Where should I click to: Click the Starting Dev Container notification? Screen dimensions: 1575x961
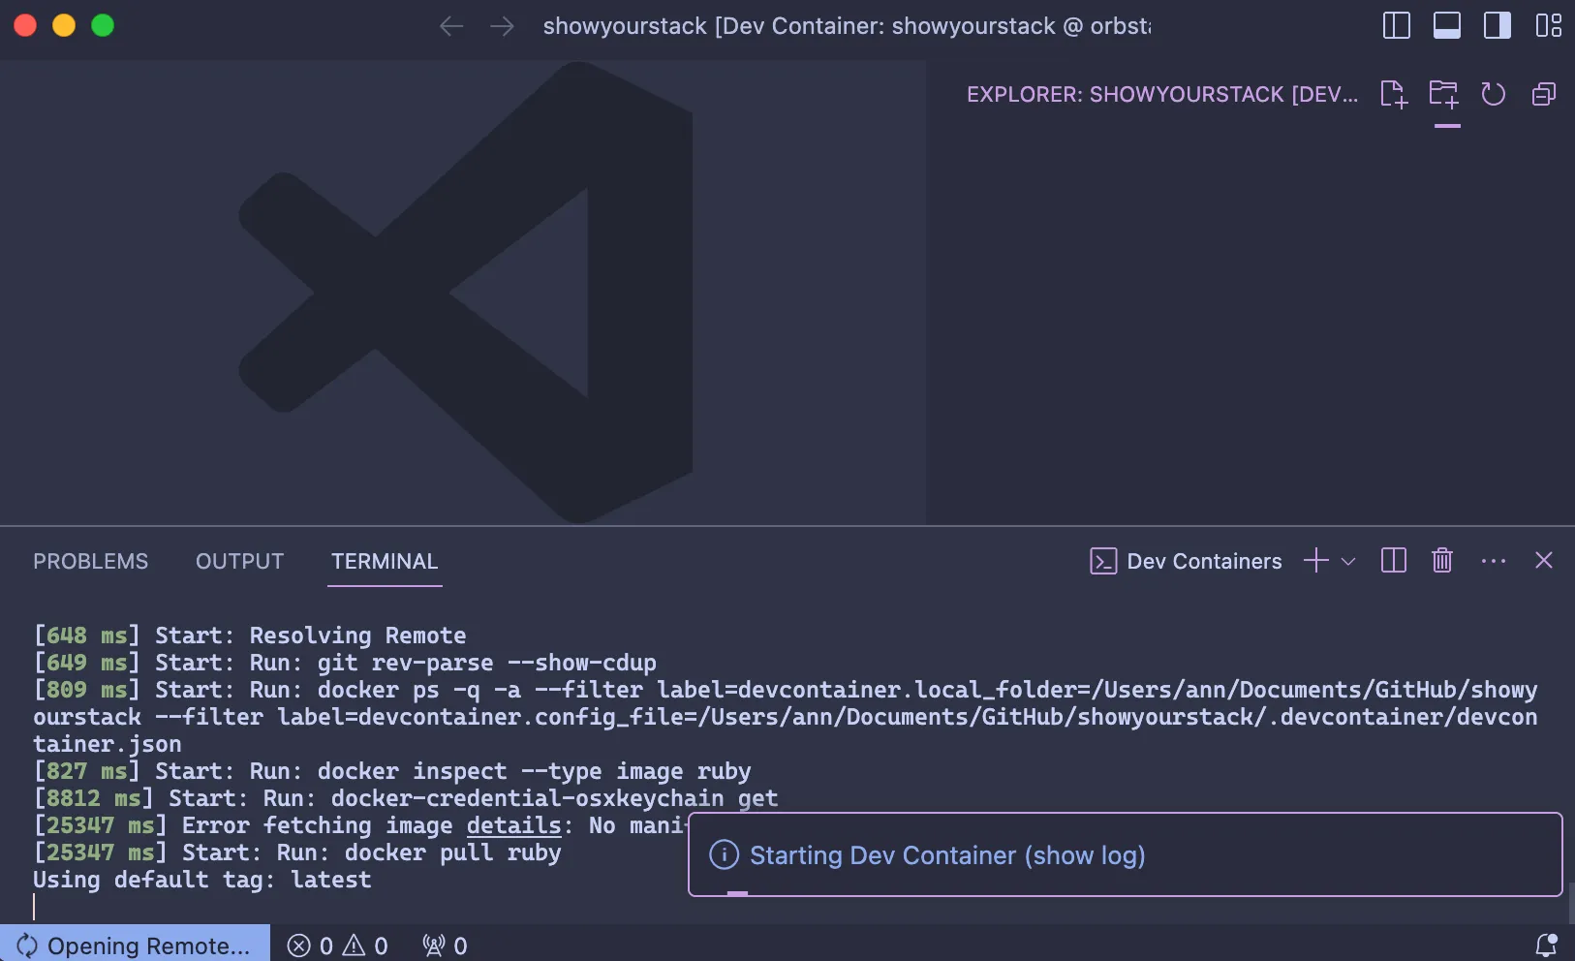(x=1125, y=854)
